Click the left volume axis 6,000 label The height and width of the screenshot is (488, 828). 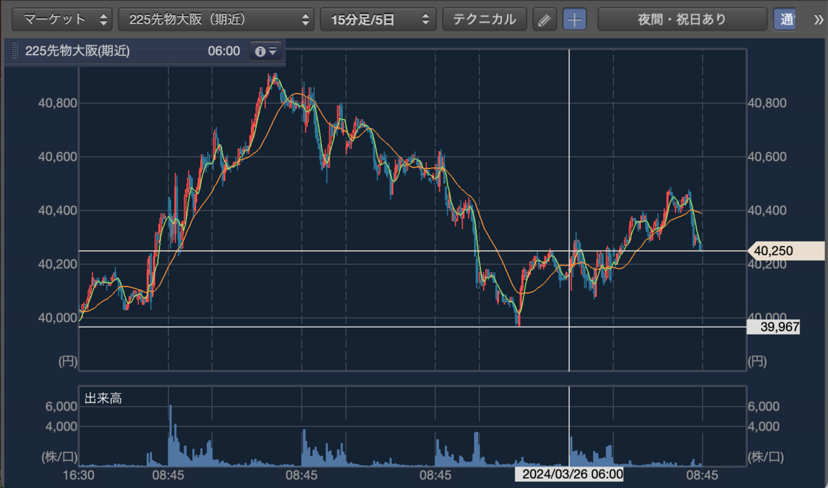pos(61,407)
